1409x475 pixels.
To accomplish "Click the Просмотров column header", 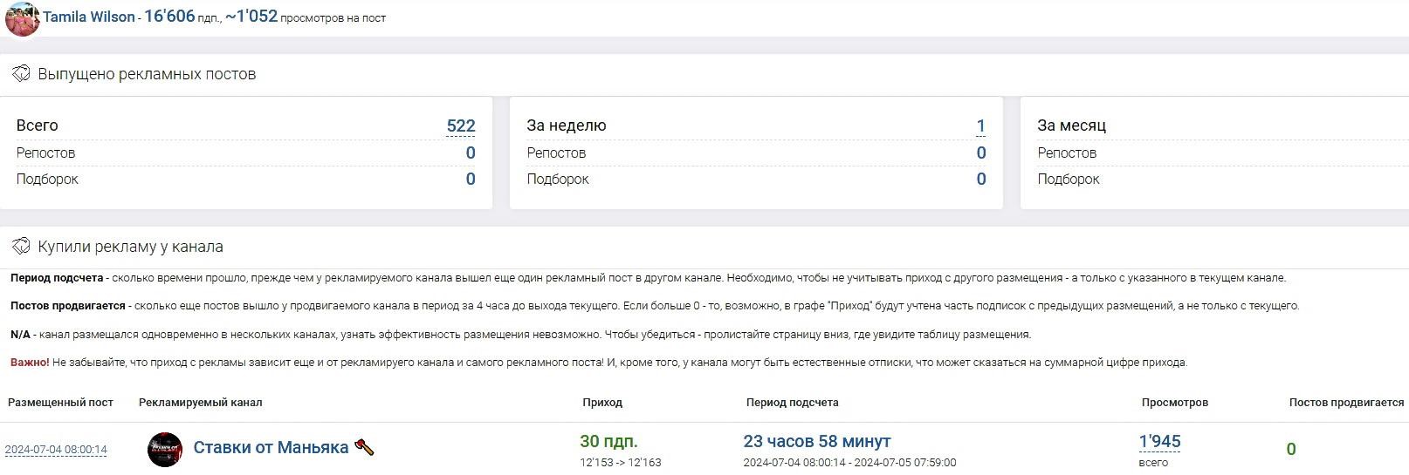I will click(1175, 403).
